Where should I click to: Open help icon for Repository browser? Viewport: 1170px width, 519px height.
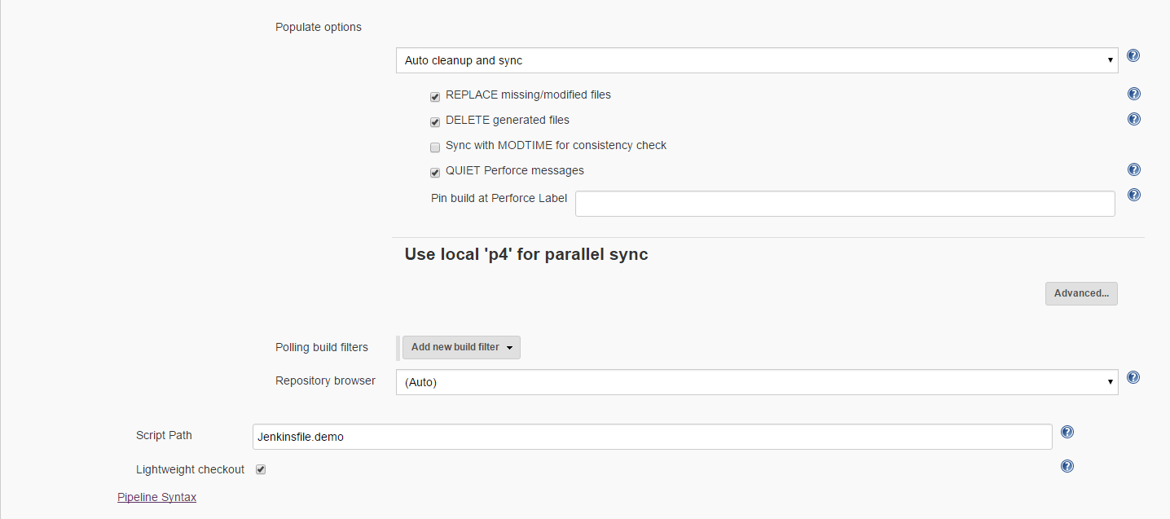(1133, 378)
